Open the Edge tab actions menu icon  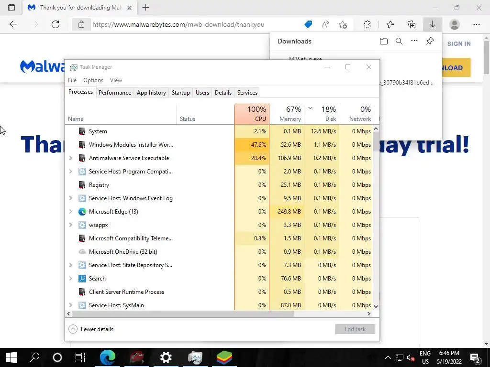pyautogui.click(x=11, y=8)
